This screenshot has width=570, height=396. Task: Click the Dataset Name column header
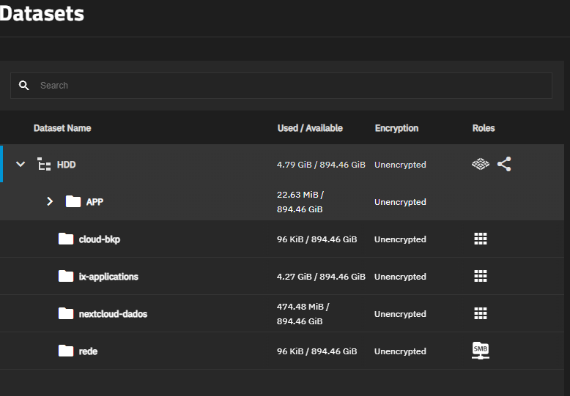(62, 128)
